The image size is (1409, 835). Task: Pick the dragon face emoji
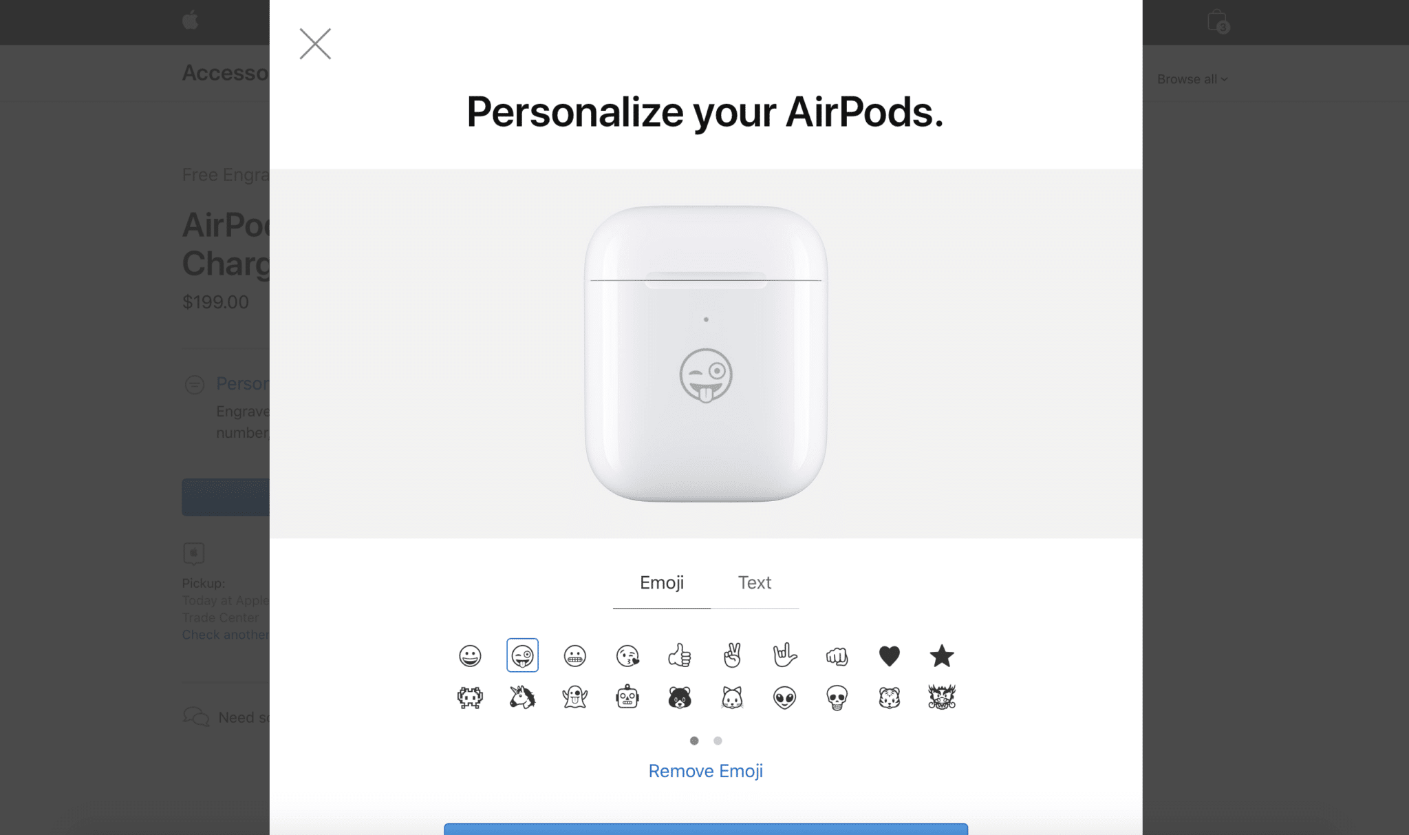click(x=941, y=697)
